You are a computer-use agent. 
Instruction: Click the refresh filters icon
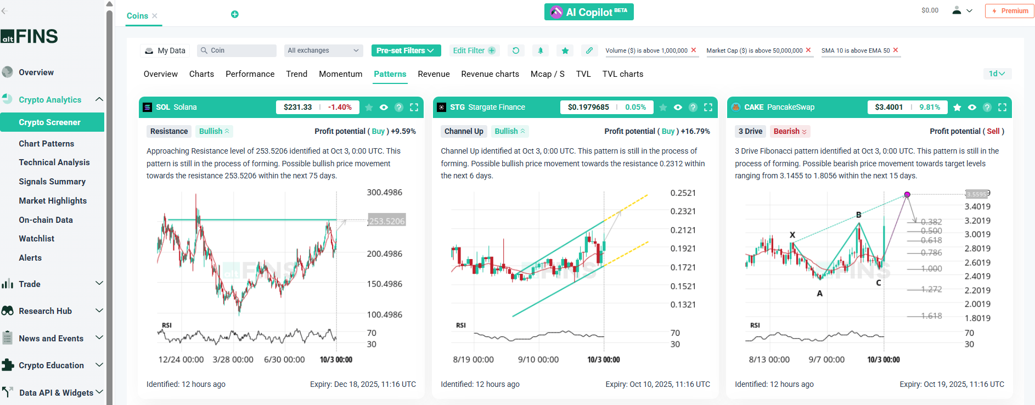pos(515,50)
